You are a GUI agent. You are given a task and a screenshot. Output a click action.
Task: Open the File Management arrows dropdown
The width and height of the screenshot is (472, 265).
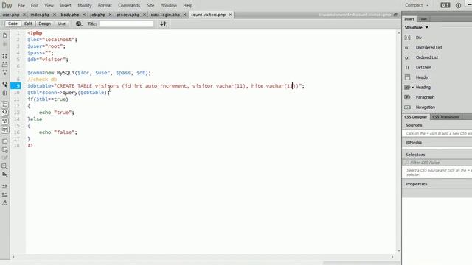click(x=164, y=24)
